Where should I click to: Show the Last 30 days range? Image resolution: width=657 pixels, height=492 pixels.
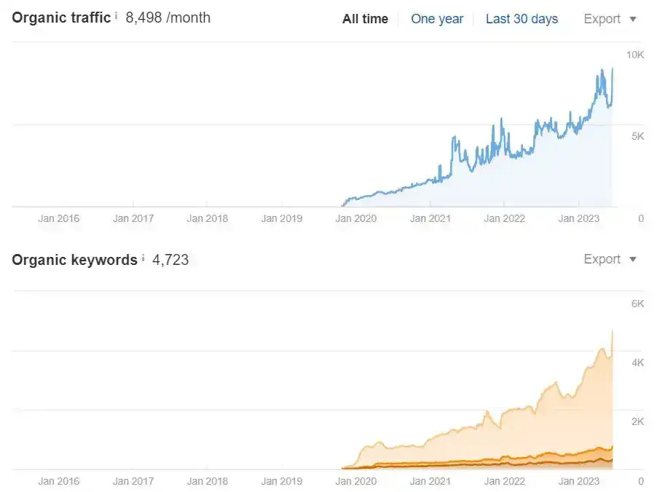(522, 19)
